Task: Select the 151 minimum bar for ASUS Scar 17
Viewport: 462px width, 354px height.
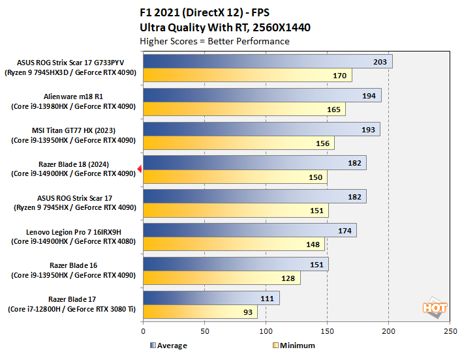Action: [x=236, y=211]
